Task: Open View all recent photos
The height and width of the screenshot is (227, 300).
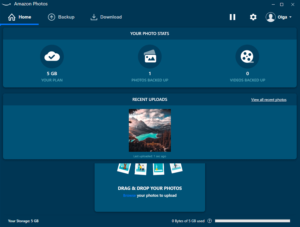Action: coord(269,99)
